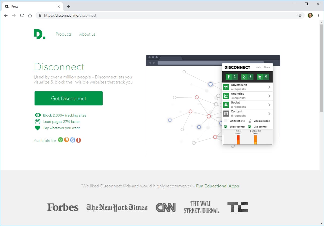
Task: Click the speedometer icon for faster pages
Action: tap(38, 121)
